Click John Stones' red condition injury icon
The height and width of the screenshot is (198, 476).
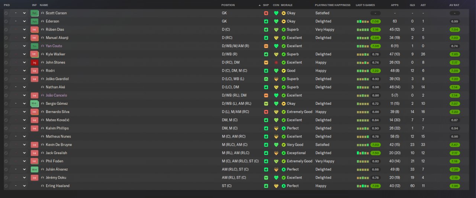pyautogui.click(x=276, y=62)
